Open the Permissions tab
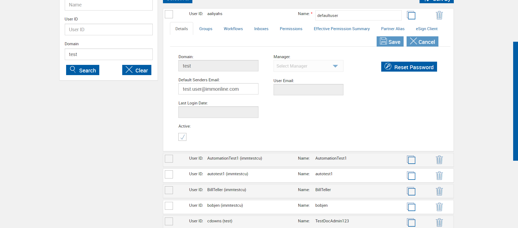 pyautogui.click(x=291, y=29)
